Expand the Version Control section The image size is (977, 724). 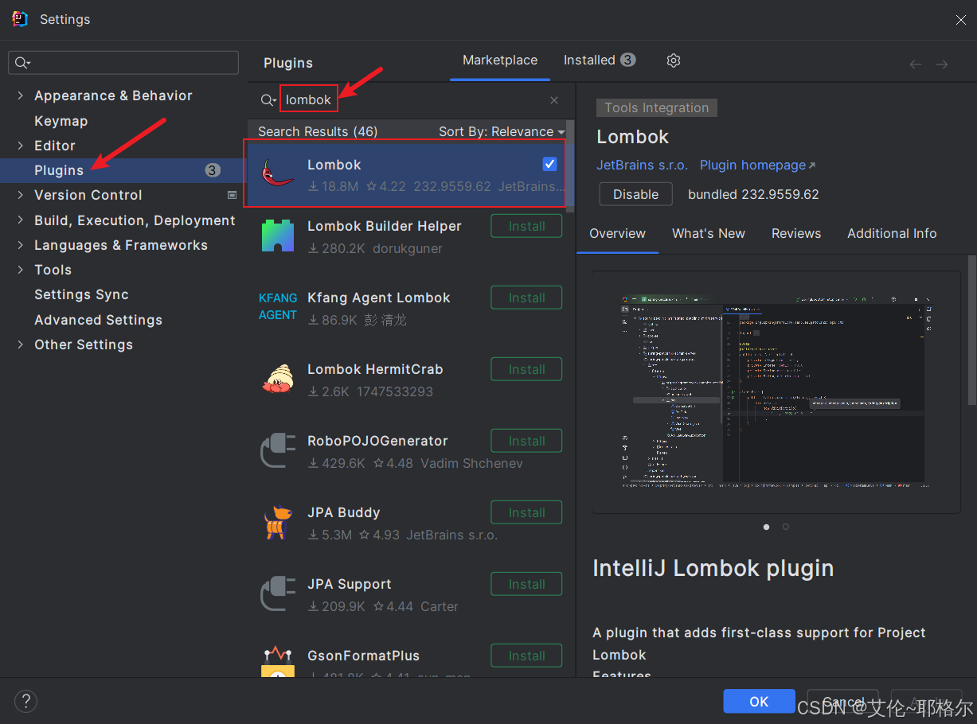[x=21, y=195]
